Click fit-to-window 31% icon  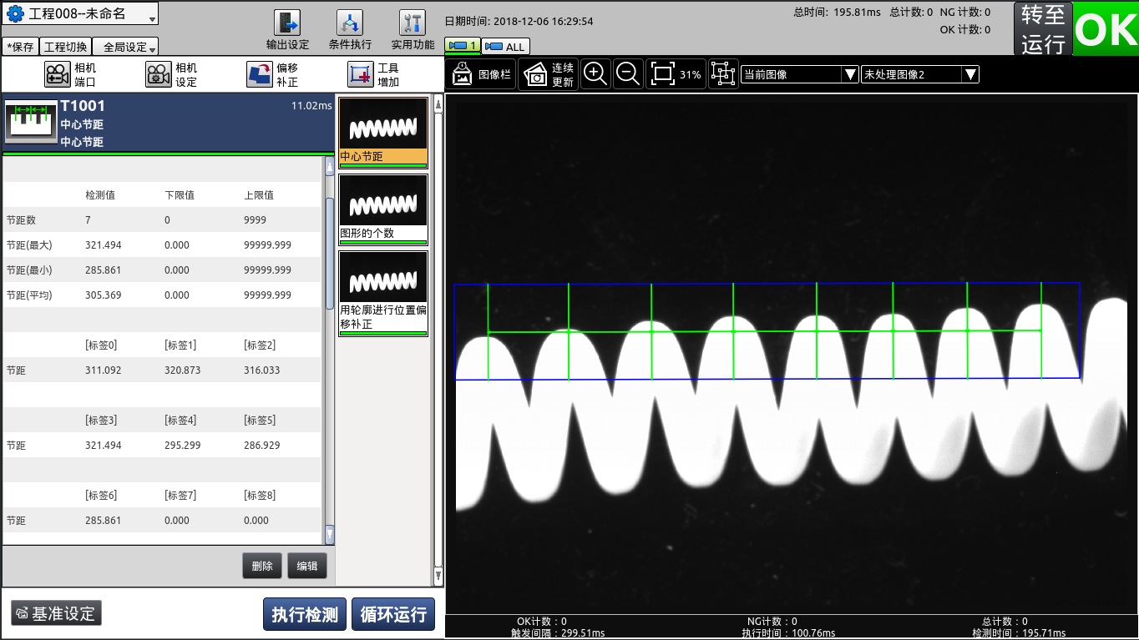676,74
